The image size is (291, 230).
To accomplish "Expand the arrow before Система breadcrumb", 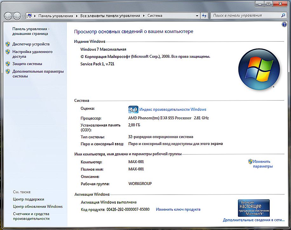I will [144, 16].
